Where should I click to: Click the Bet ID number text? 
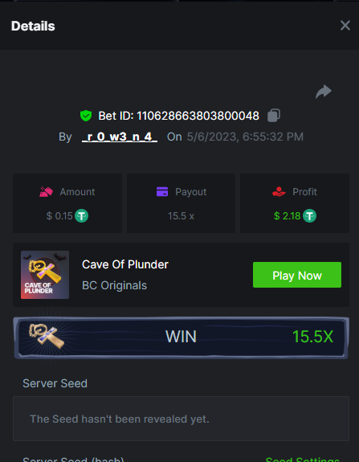point(198,116)
